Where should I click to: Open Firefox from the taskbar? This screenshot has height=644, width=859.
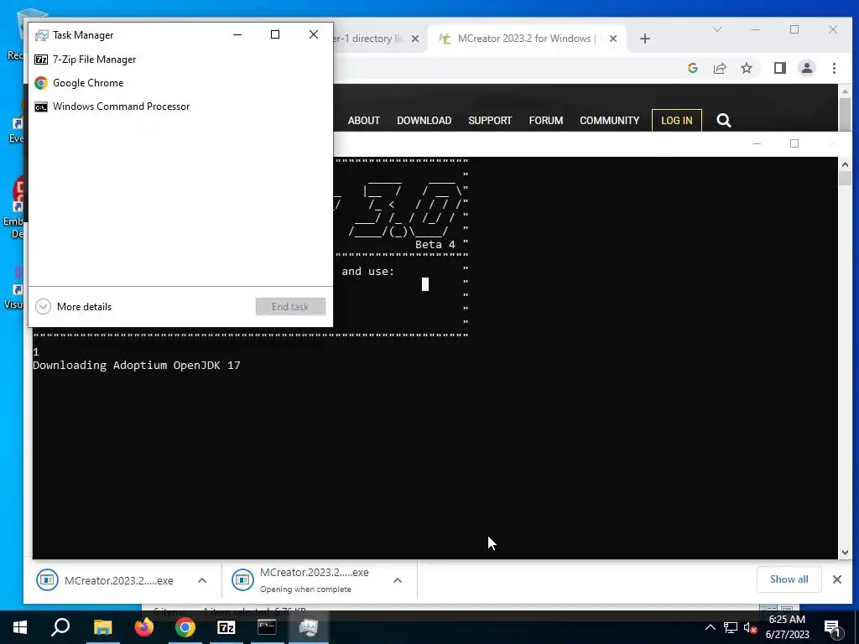coord(144,627)
